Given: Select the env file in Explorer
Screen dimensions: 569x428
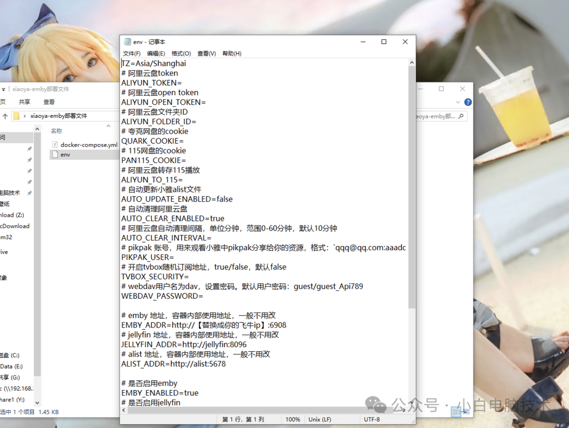Looking at the screenshot, I should click(65, 155).
